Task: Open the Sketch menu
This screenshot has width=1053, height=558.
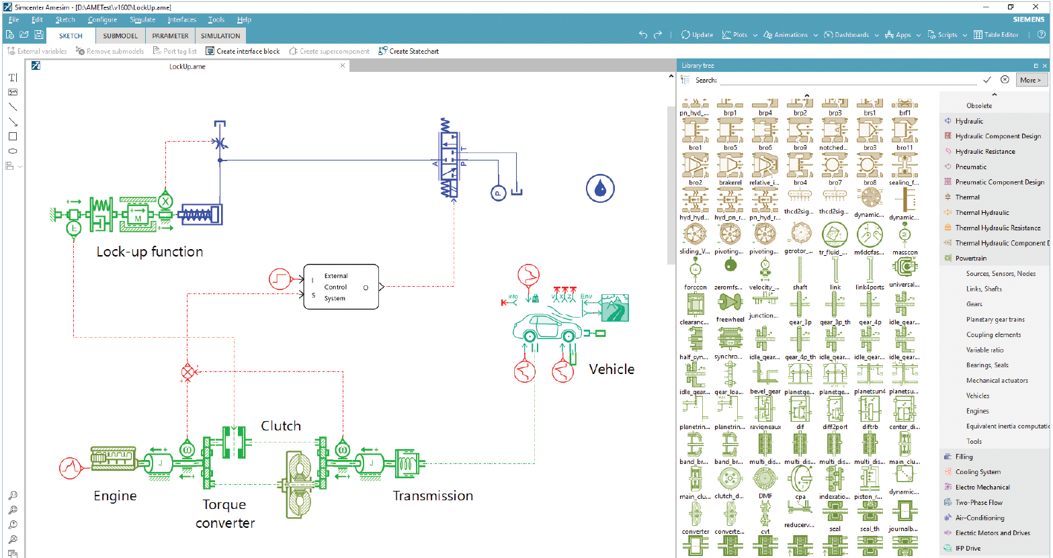Action: coord(65,19)
